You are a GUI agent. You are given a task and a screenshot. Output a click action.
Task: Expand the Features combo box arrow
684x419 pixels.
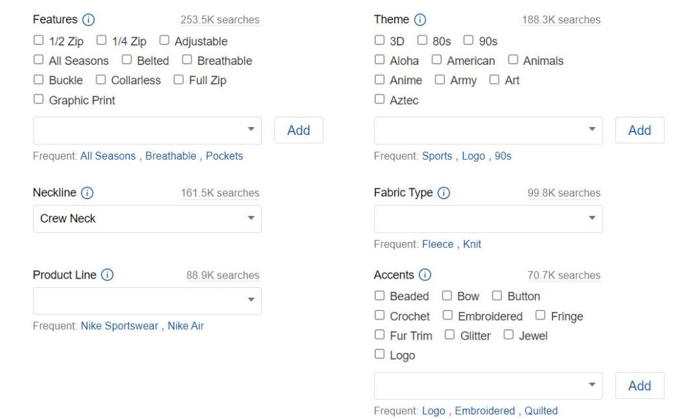(251, 130)
